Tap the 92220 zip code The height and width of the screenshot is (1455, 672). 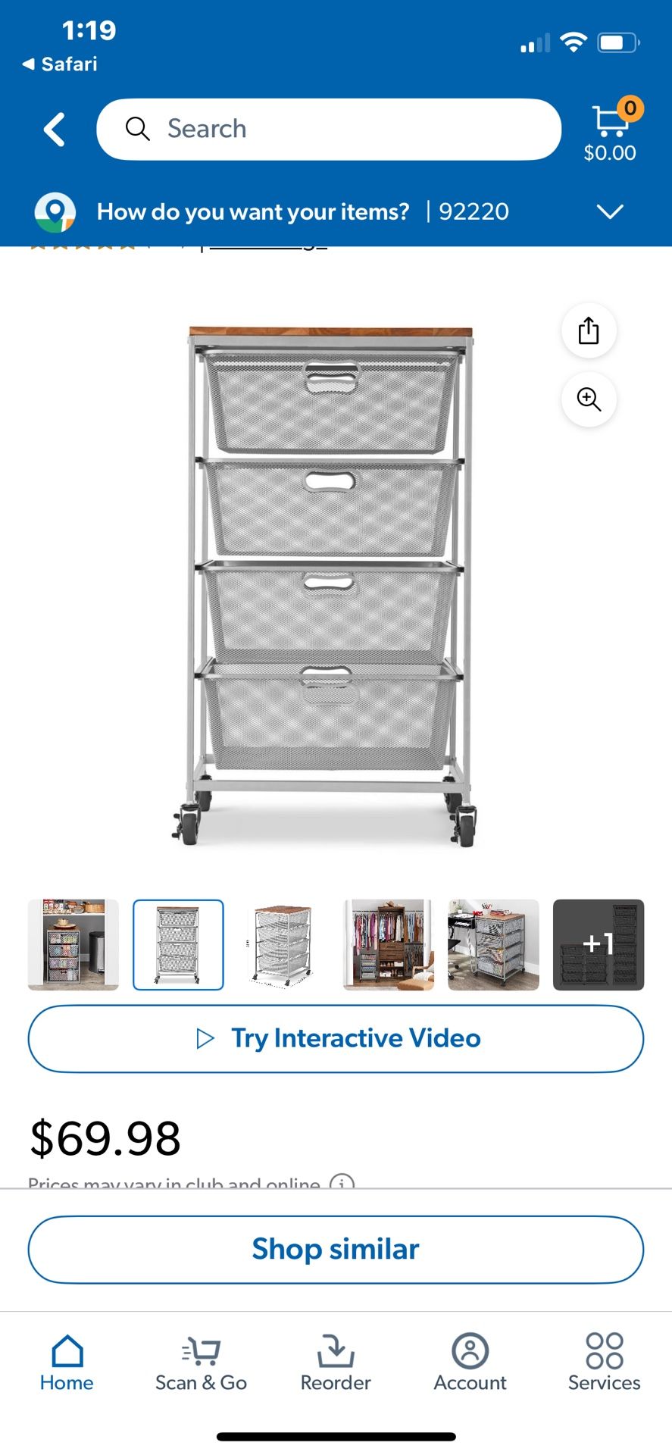coord(474,211)
